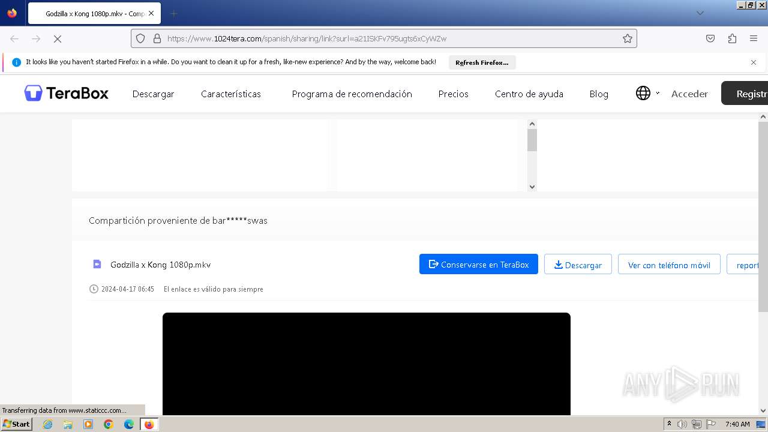Screen dimensions: 768x432
Task: Click the Refresh Firefox button
Action: pyautogui.click(x=482, y=62)
